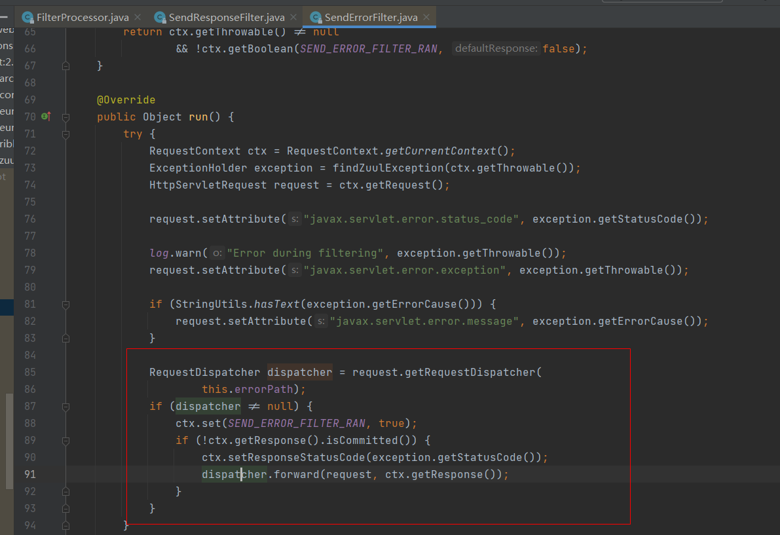Click the fold end marker on line 94
This screenshot has height=535, width=780.
tap(65, 526)
